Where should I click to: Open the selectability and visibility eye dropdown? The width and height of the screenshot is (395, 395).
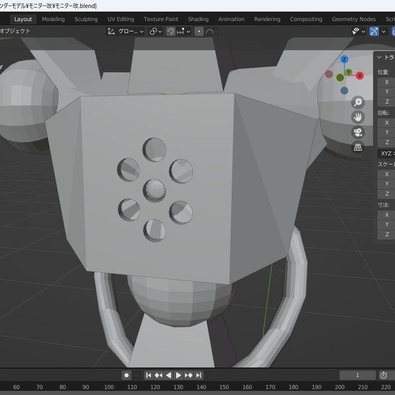click(359, 31)
